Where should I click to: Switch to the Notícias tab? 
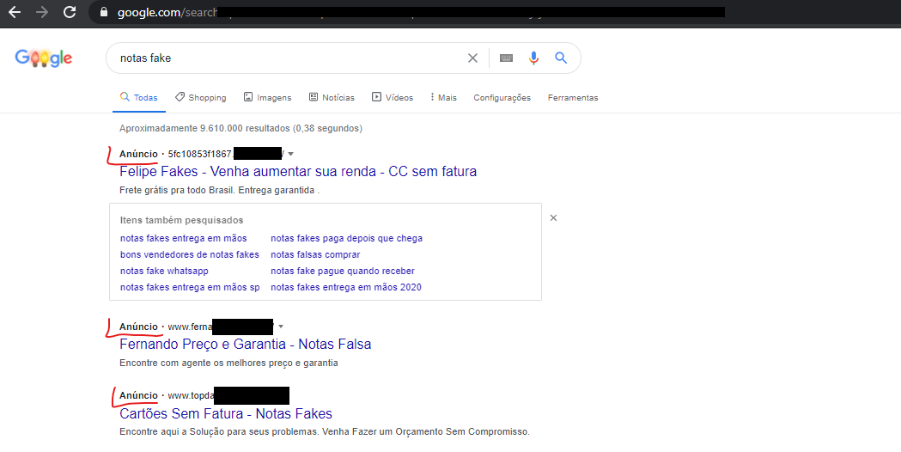click(x=332, y=98)
